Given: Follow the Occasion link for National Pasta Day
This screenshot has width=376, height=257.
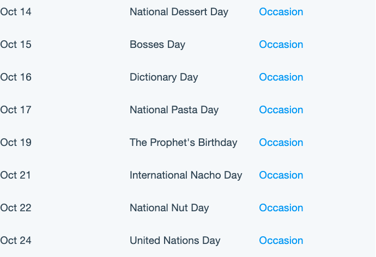Looking at the screenshot, I should pyautogui.click(x=281, y=109).
